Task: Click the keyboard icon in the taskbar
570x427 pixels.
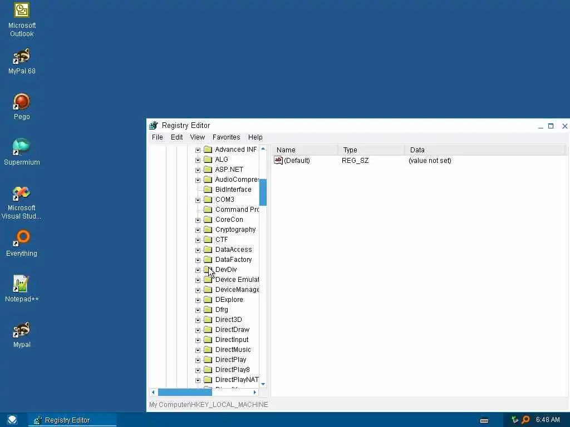Action: pos(484,420)
